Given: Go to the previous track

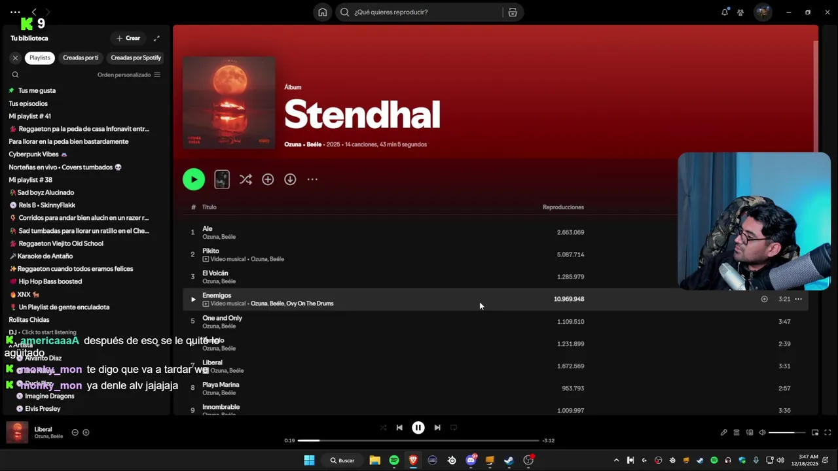Looking at the screenshot, I should click(x=399, y=428).
